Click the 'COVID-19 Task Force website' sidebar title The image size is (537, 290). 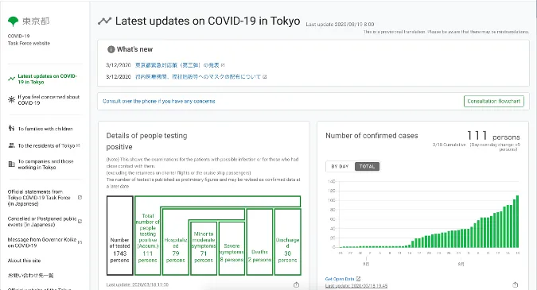tap(29, 40)
